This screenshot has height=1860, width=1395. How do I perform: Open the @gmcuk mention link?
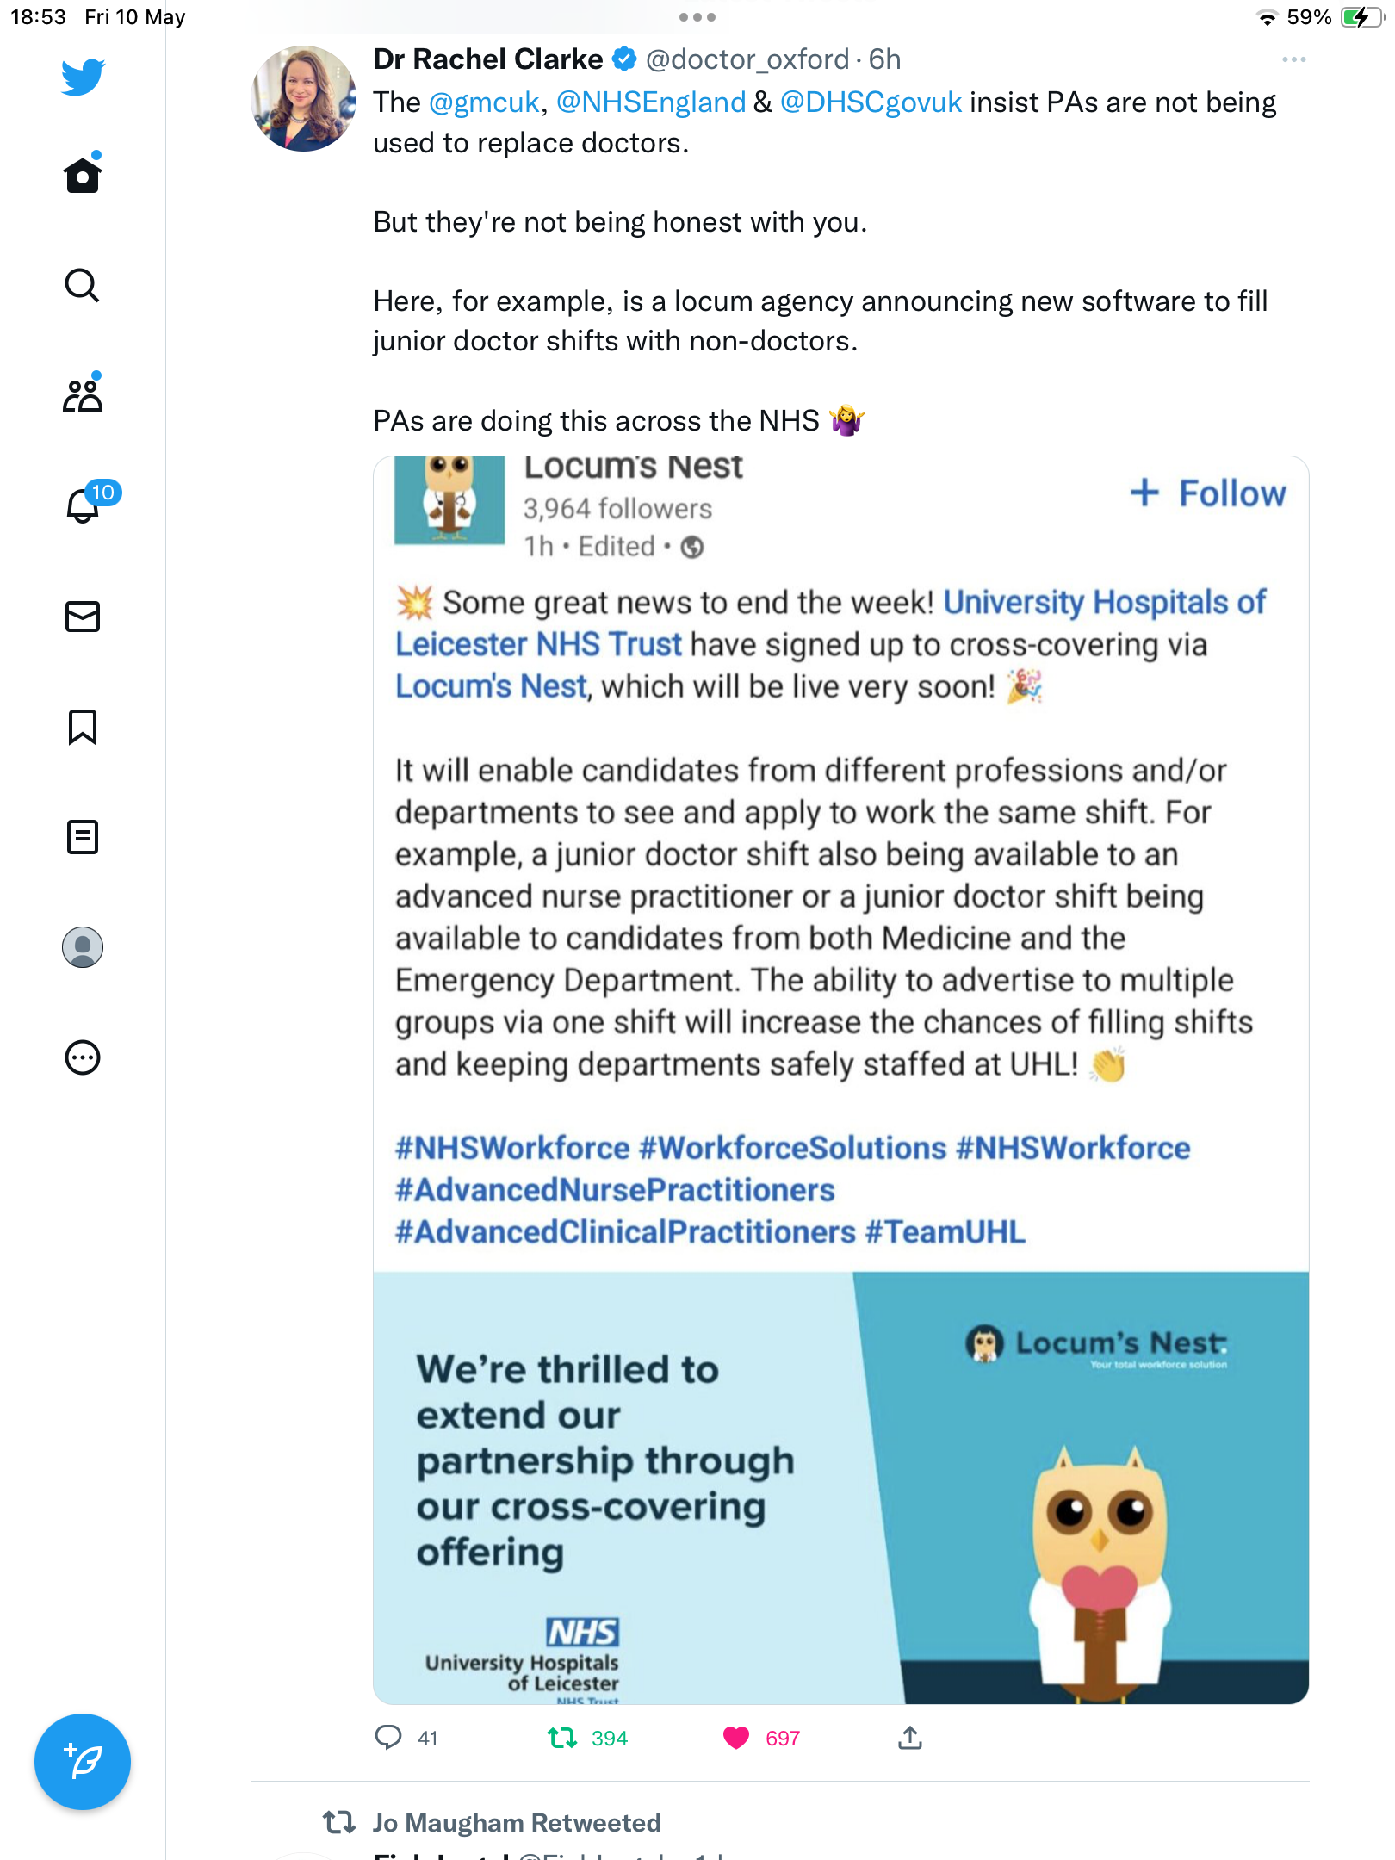pos(484,102)
